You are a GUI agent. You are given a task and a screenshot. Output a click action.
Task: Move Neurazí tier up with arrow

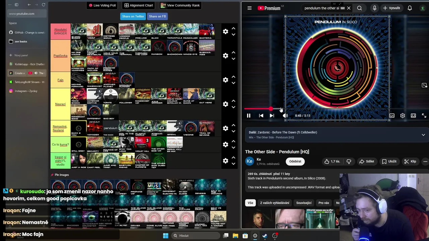coord(234,101)
